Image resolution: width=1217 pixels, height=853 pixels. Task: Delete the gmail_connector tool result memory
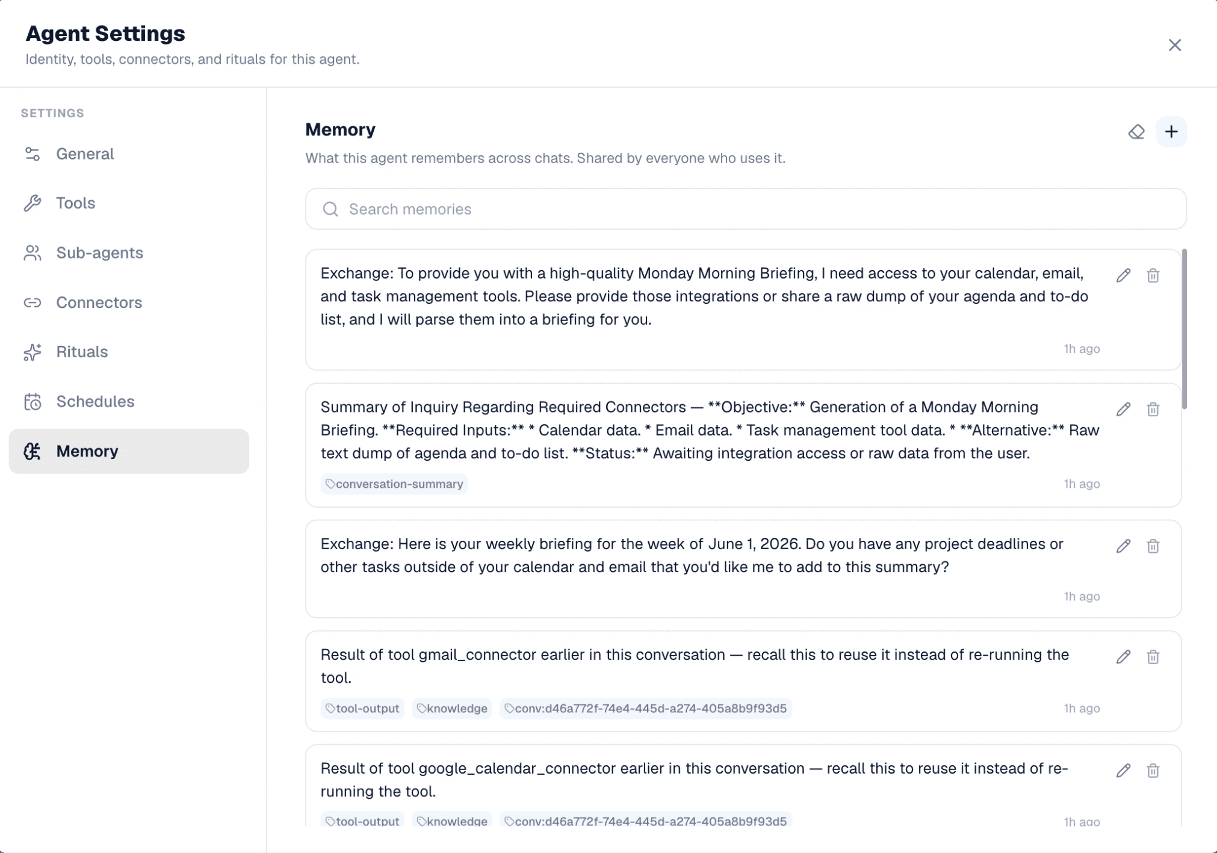coord(1153,657)
